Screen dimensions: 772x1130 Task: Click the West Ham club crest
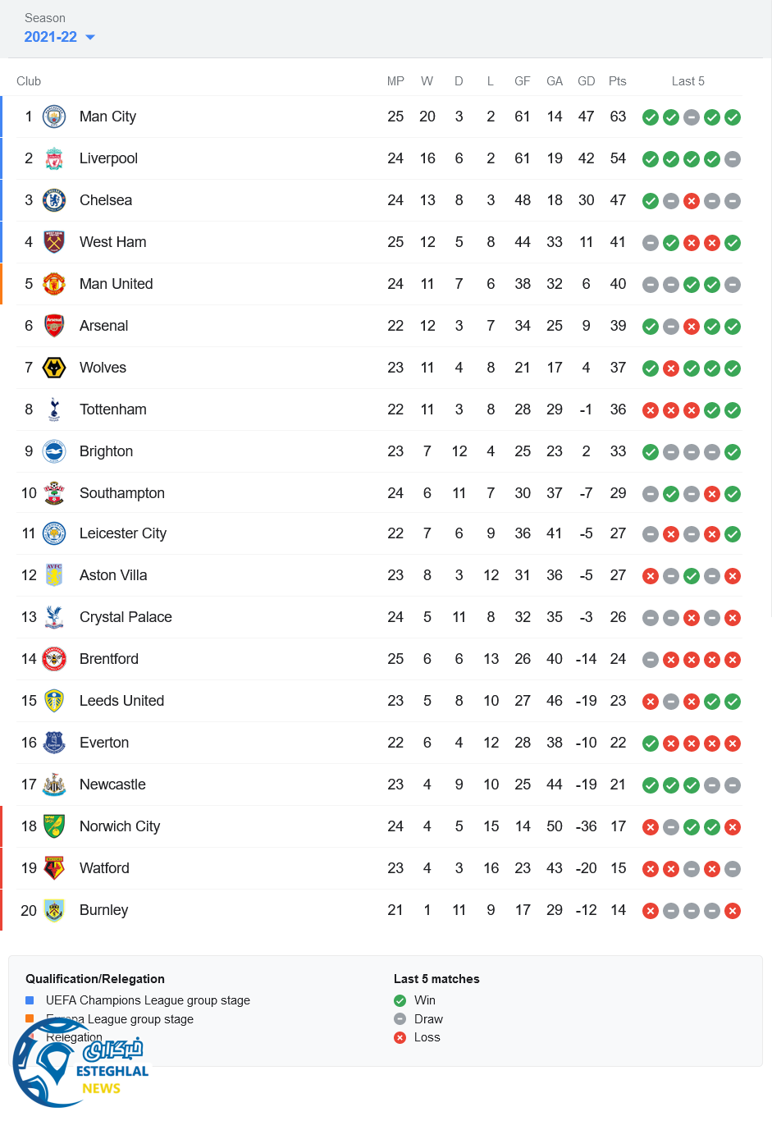54,242
